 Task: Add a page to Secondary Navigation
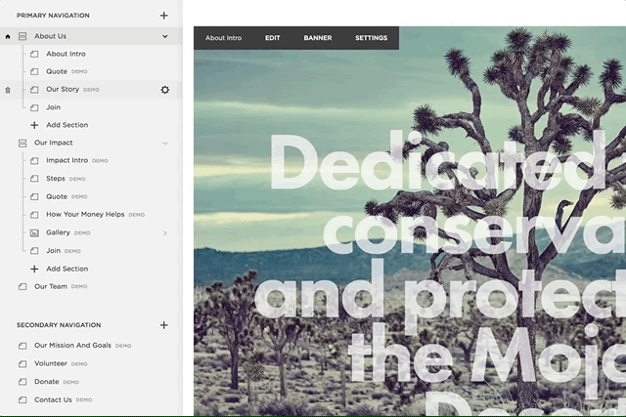tap(163, 325)
